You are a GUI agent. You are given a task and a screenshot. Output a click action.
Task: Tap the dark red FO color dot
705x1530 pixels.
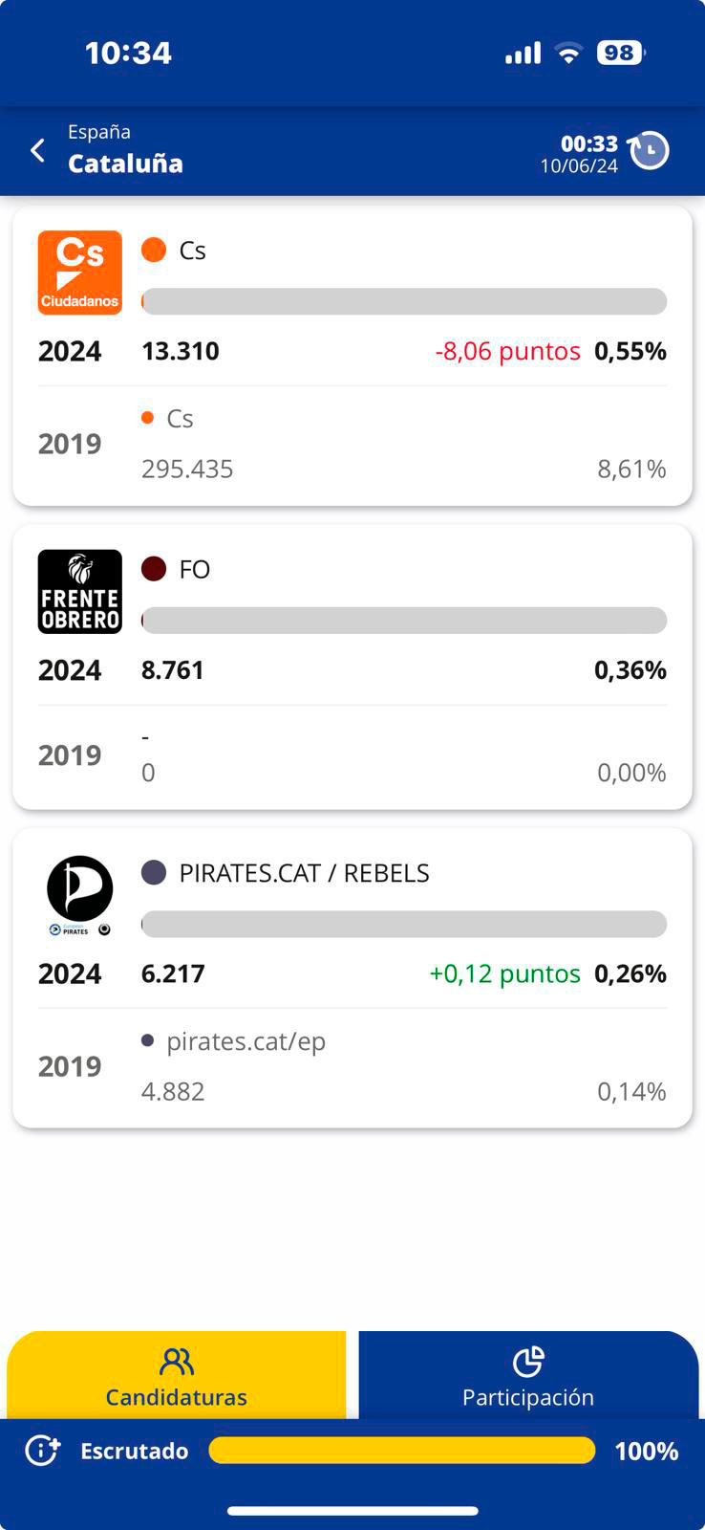click(x=154, y=569)
